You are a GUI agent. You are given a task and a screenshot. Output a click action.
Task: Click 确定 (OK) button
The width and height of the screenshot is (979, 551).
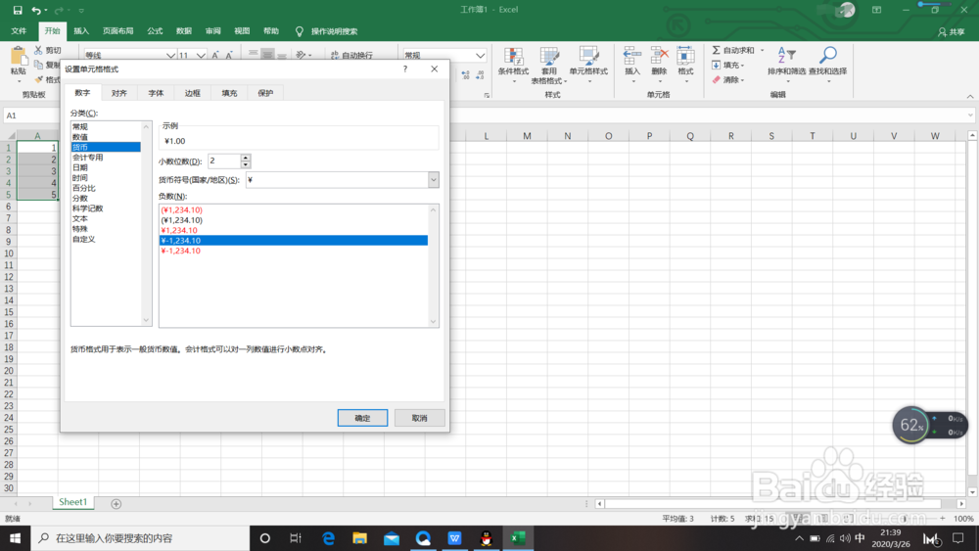(362, 418)
